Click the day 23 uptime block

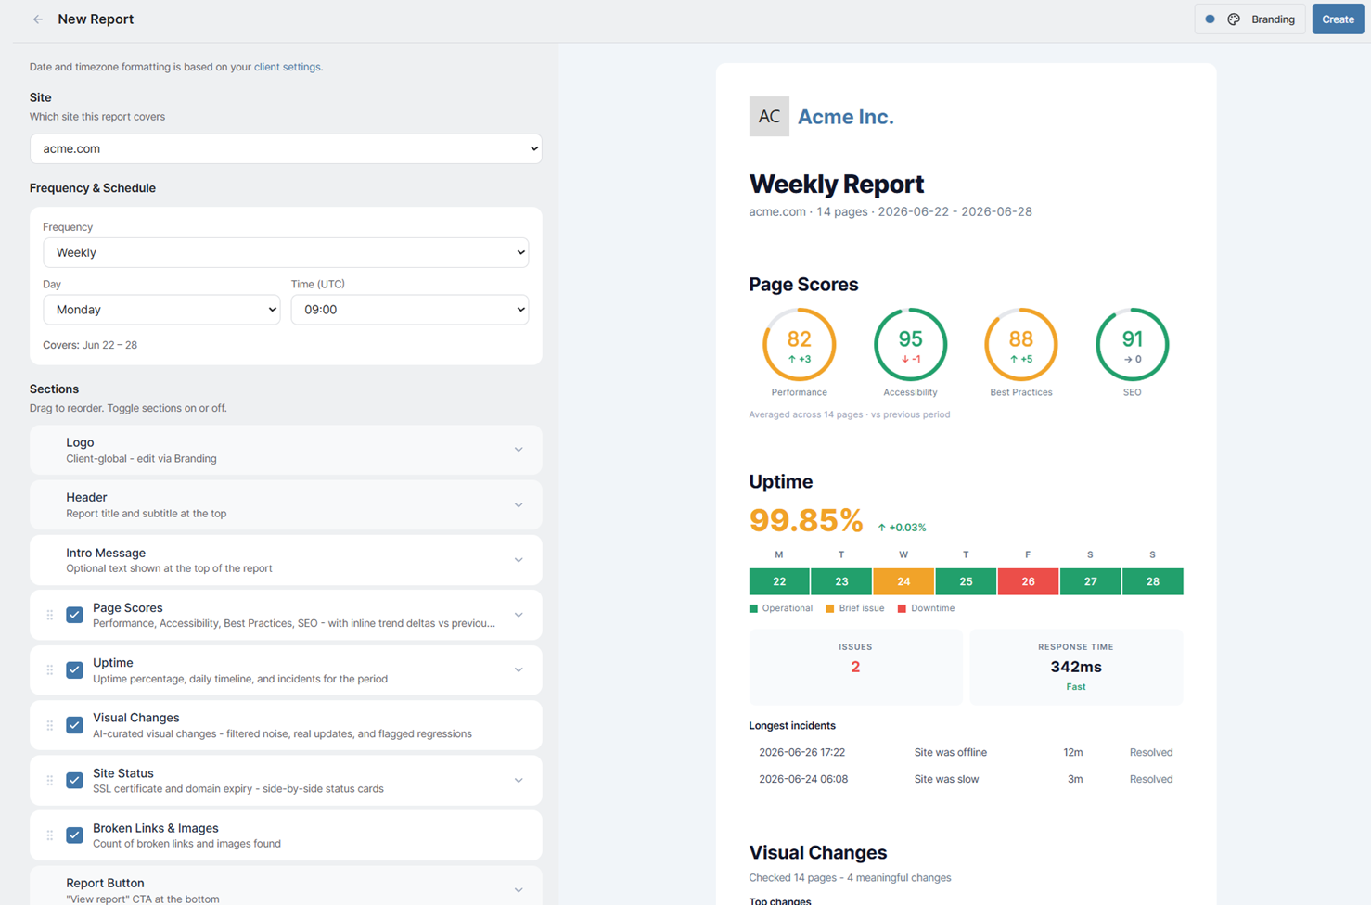841,581
